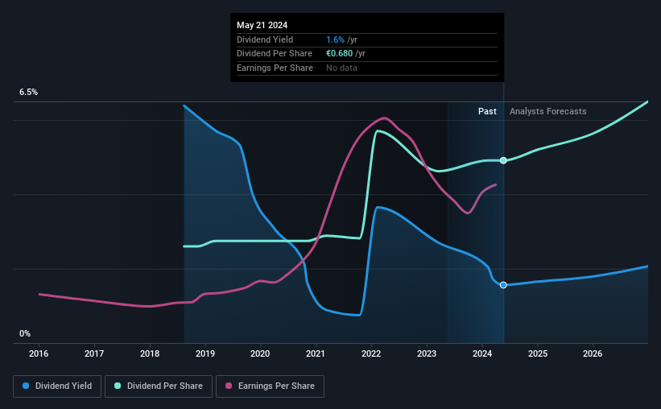
Task: Click the 'Past' label on the chart
Action: coord(487,111)
